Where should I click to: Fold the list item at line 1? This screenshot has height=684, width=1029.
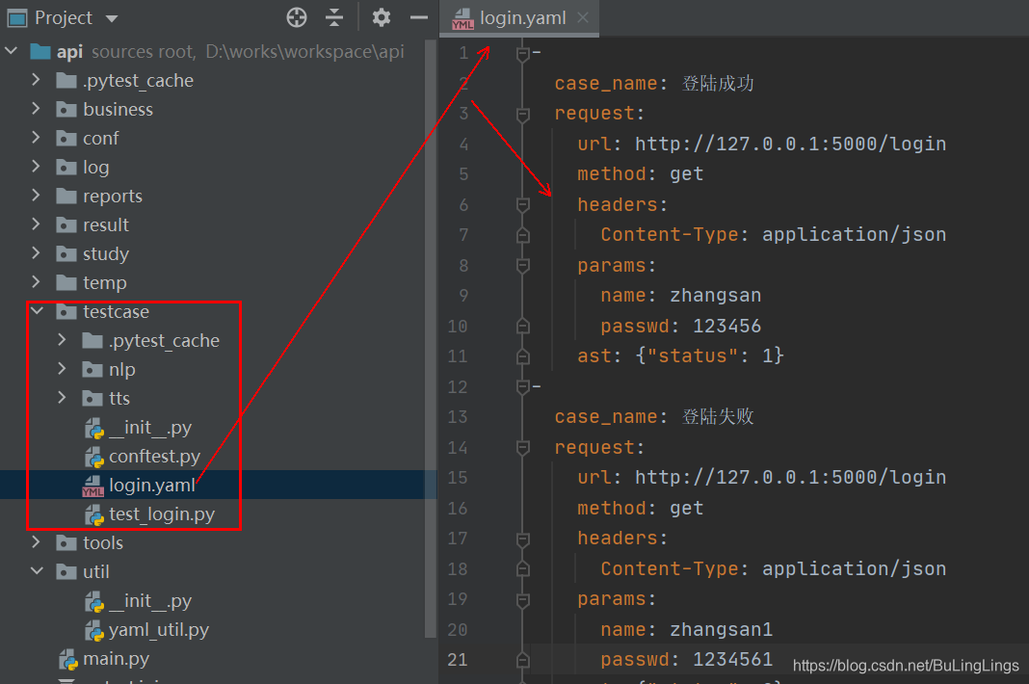point(523,53)
